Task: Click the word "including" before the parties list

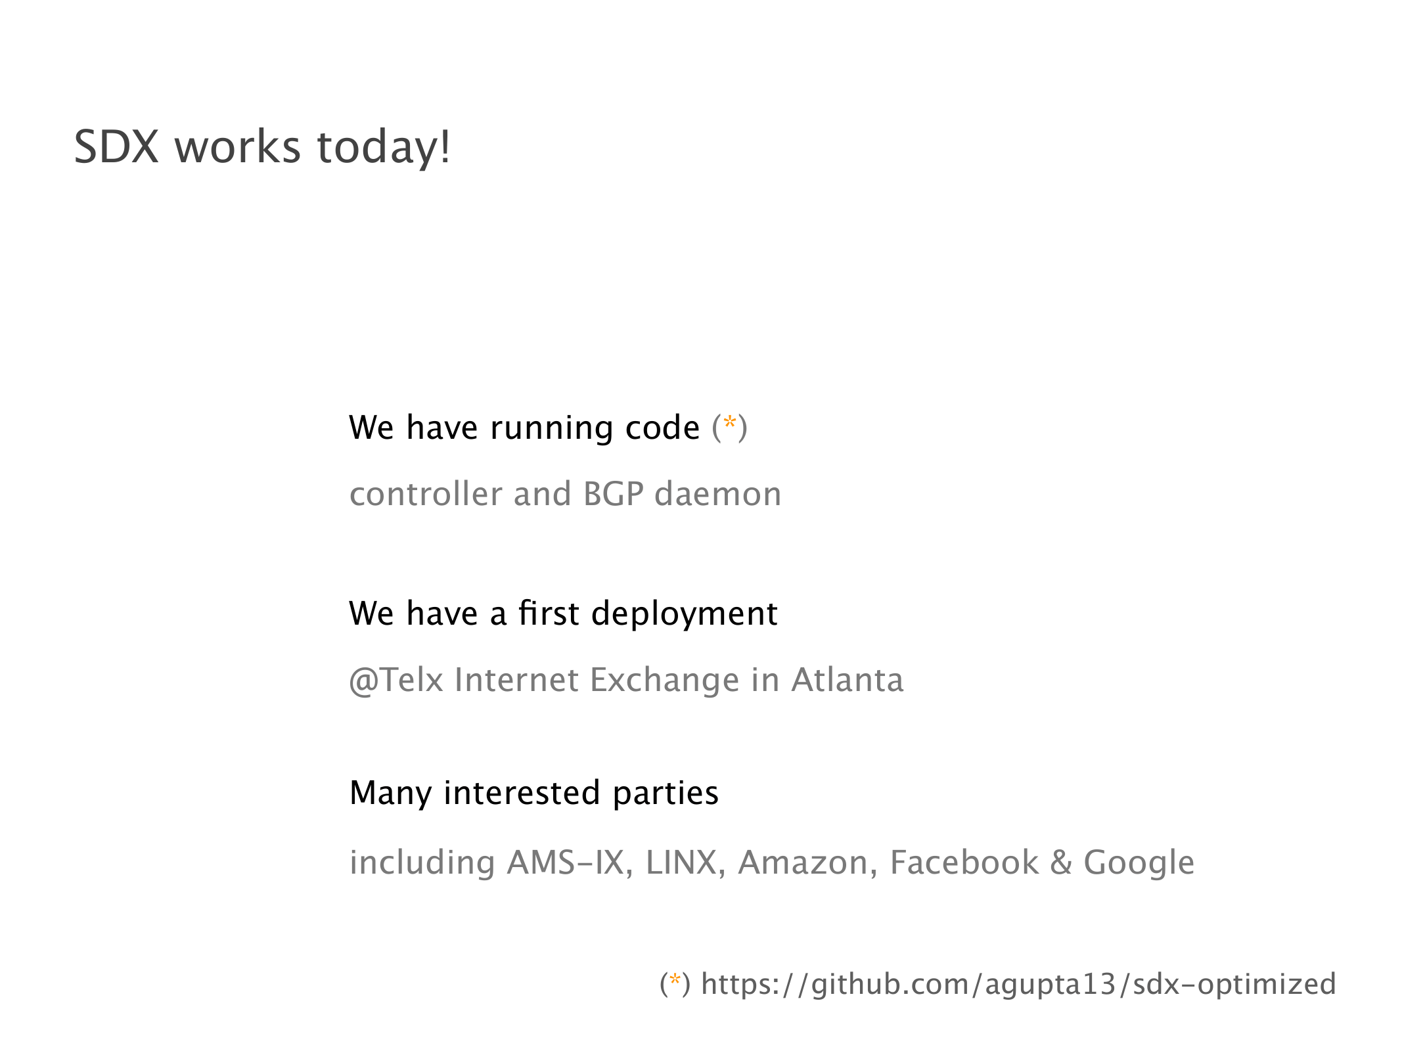Action: (422, 862)
